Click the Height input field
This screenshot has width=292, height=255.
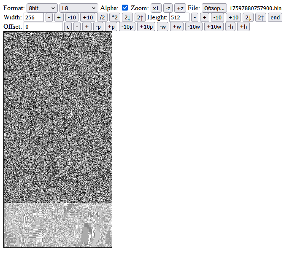coord(179,17)
